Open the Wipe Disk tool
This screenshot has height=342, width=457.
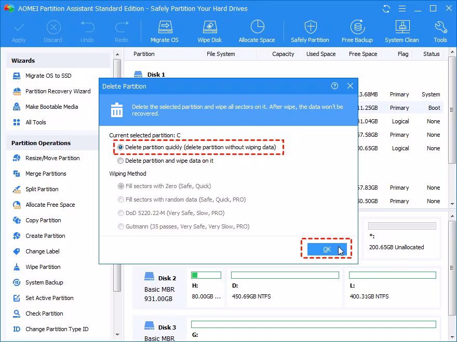click(x=210, y=32)
